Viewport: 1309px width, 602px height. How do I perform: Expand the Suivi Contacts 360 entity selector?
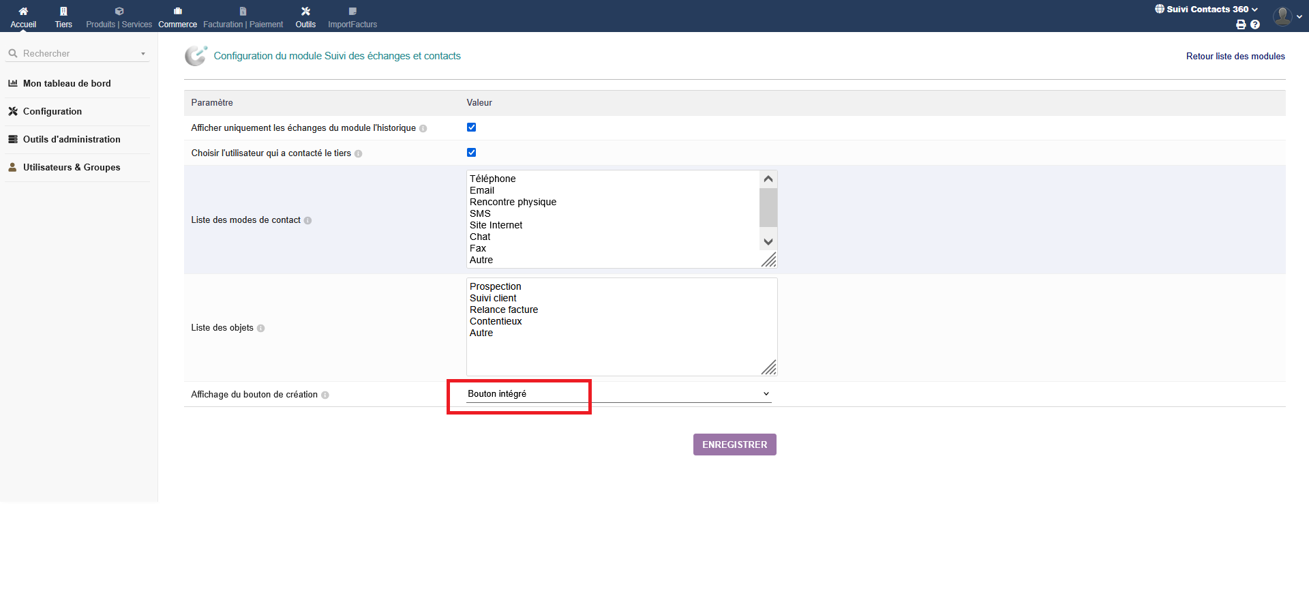1207,10
